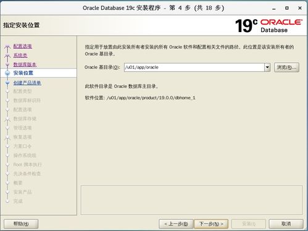Screen dimensions: 308x231
Task: Click the 此软件目录是 Oracle 数据库主目录 text
Action: (x=122, y=86)
